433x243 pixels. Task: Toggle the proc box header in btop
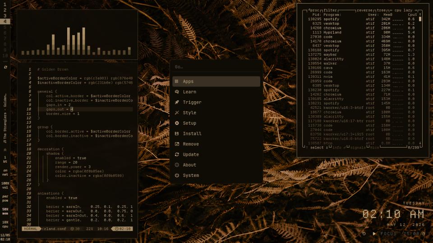point(313,10)
